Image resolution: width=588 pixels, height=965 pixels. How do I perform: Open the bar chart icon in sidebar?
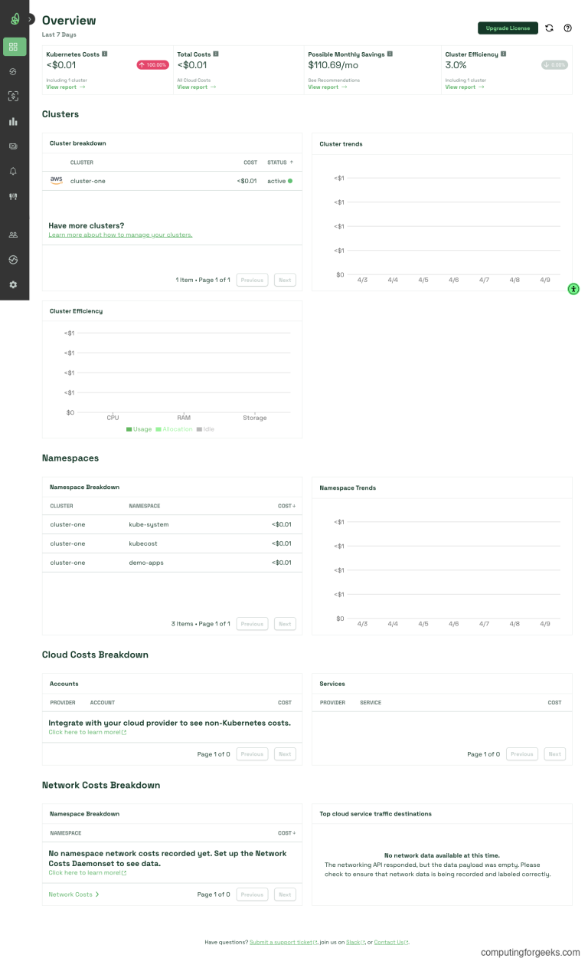click(x=14, y=121)
